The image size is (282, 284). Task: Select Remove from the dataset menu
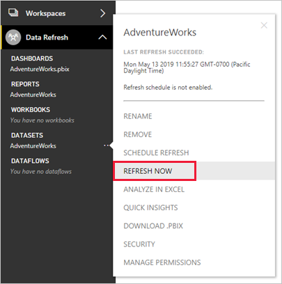click(x=138, y=134)
